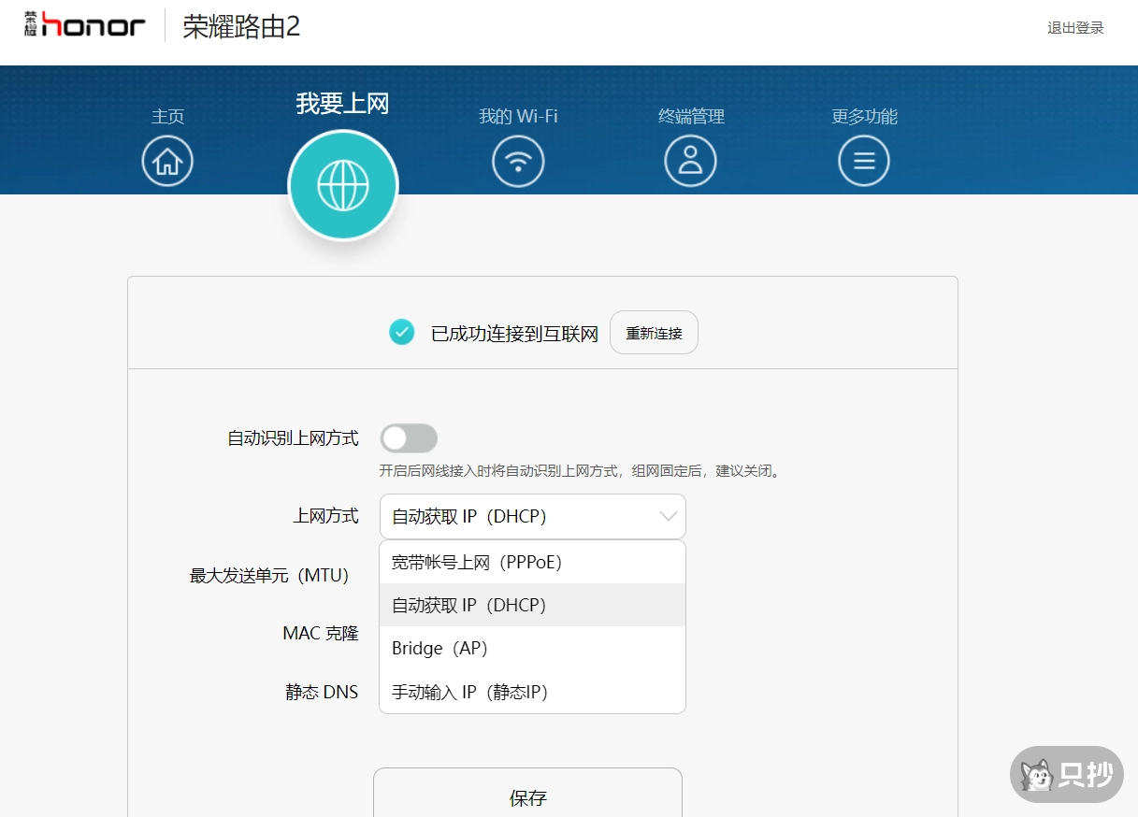The height and width of the screenshot is (817, 1138).
Task: Choose Bridge（AP）connection mode
Action: click(x=440, y=648)
